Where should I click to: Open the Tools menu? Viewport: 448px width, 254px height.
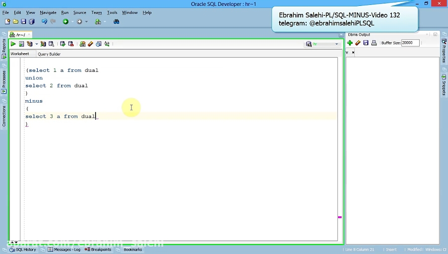point(112,12)
